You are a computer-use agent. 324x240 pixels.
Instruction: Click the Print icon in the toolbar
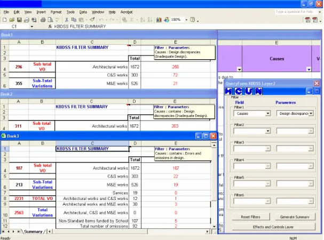(43, 20)
